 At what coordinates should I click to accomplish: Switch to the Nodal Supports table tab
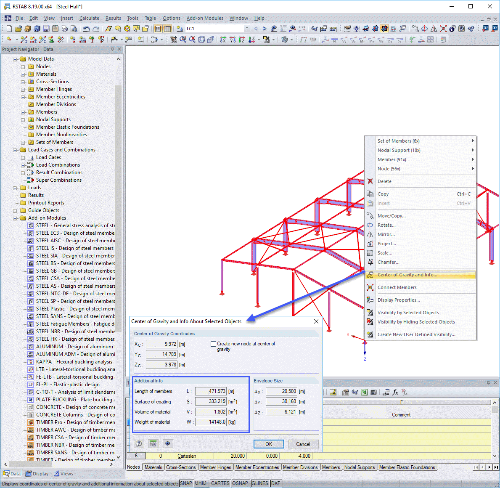(360, 467)
